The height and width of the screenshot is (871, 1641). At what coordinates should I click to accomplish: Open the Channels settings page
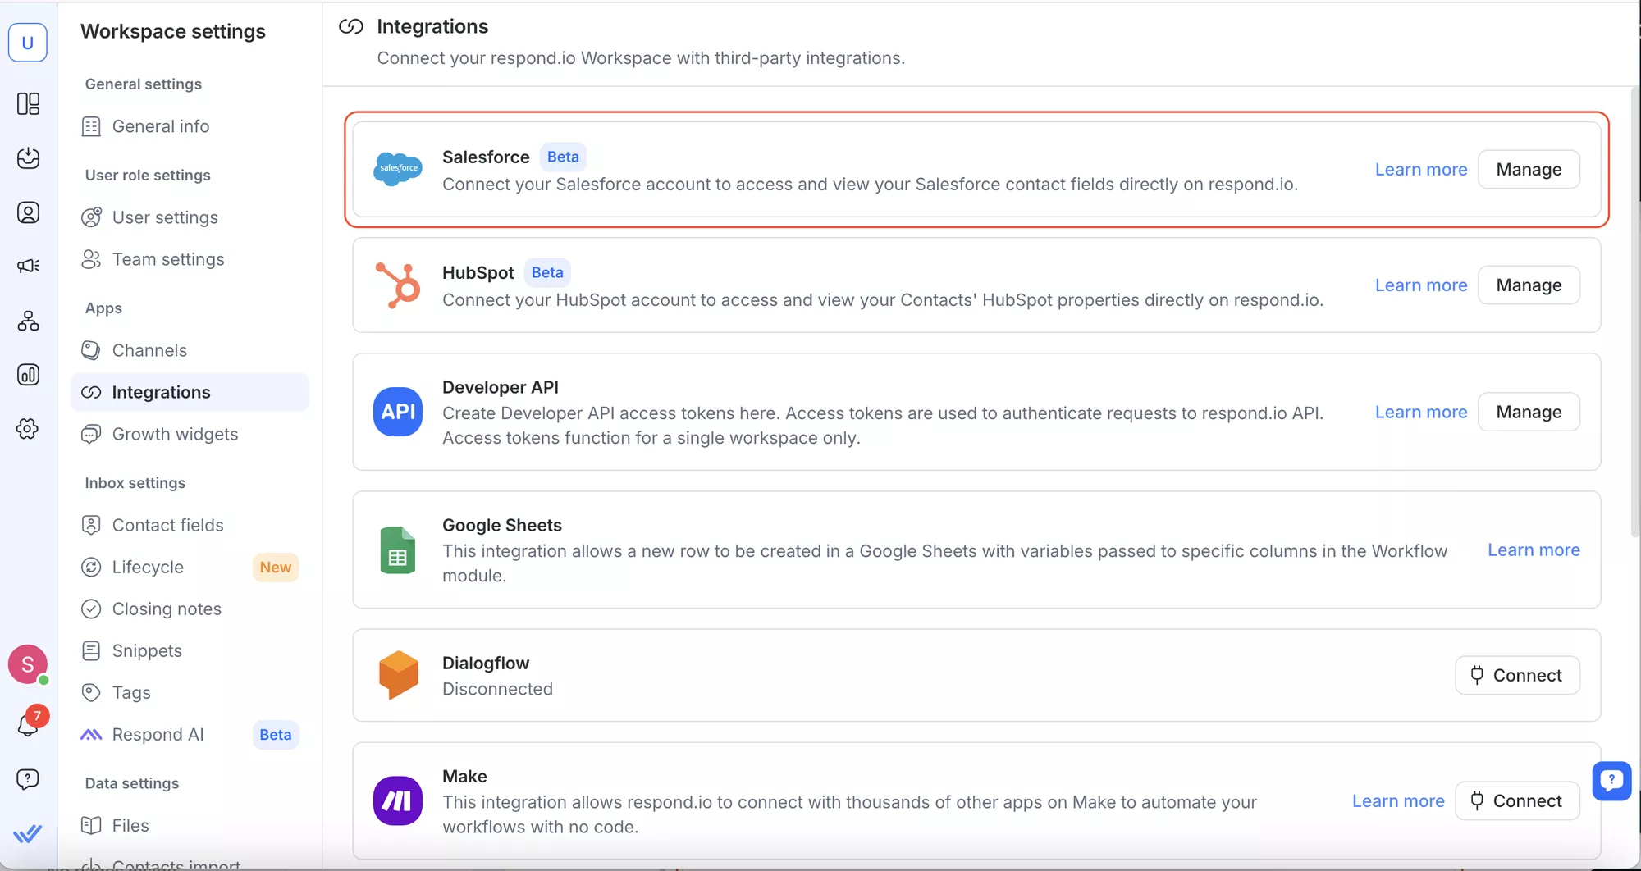click(149, 350)
